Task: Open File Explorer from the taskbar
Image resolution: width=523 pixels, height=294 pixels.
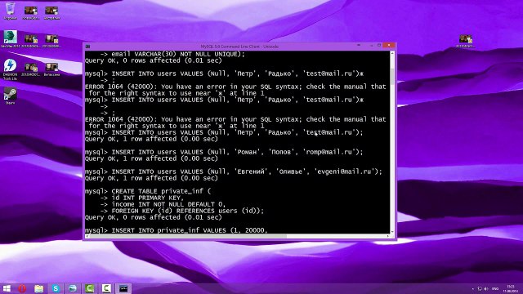Action: [x=39, y=288]
